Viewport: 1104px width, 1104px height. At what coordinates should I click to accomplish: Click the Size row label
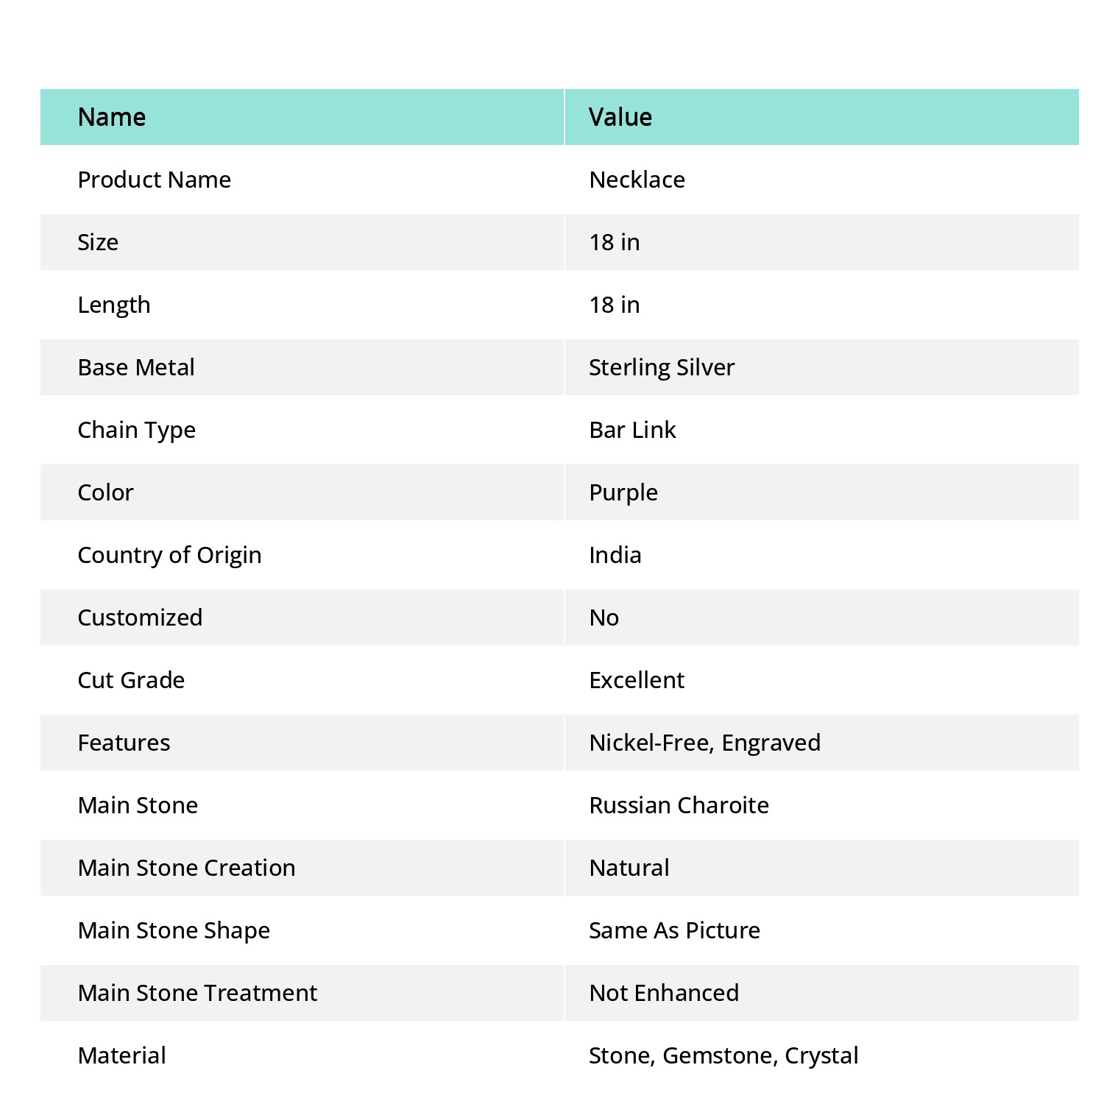tap(98, 242)
